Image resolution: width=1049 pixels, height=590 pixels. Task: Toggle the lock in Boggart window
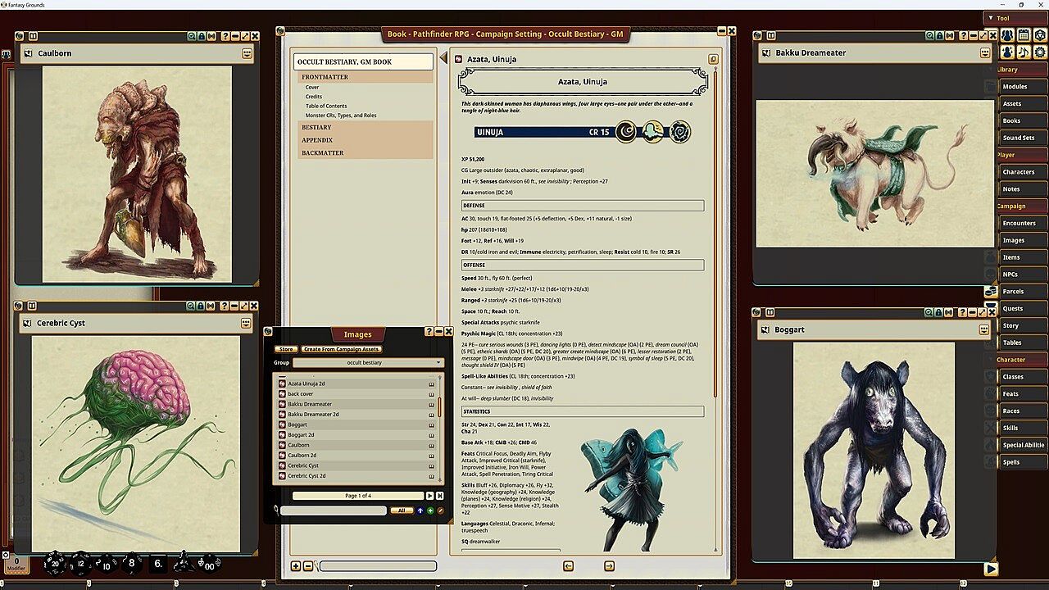coord(939,312)
